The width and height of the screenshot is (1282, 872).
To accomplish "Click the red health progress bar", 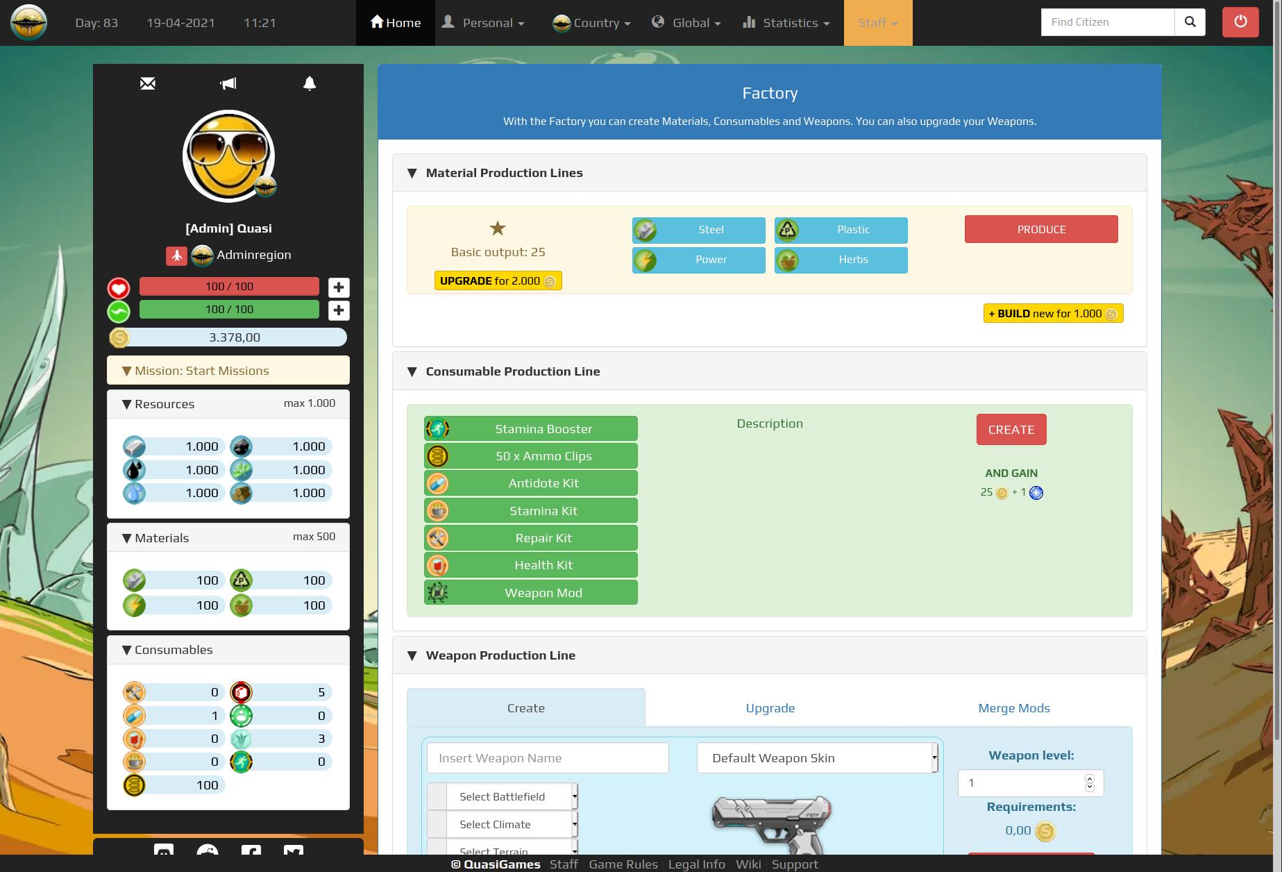I will click(229, 287).
